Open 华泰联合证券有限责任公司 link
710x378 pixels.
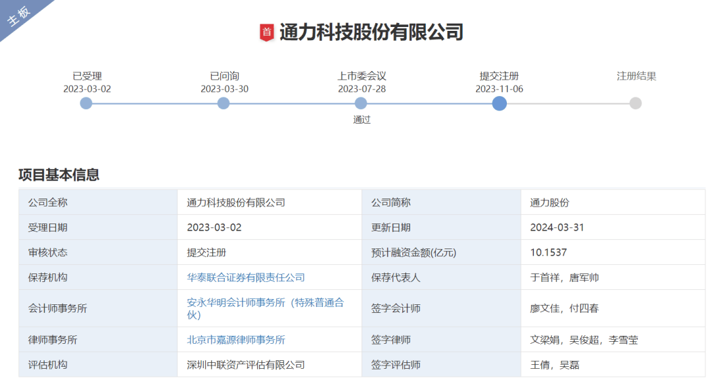click(x=246, y=277)
